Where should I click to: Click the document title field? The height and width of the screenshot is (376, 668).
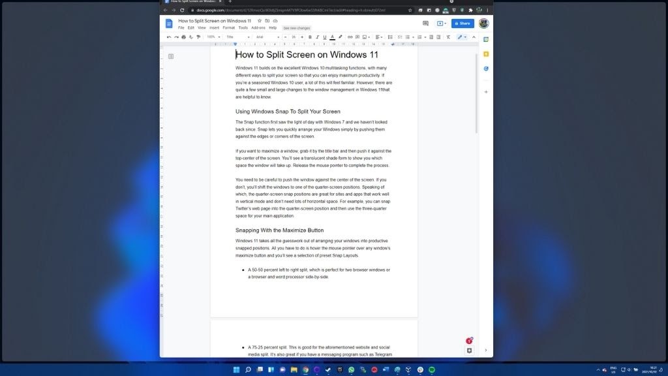click(x=215, y=20)
